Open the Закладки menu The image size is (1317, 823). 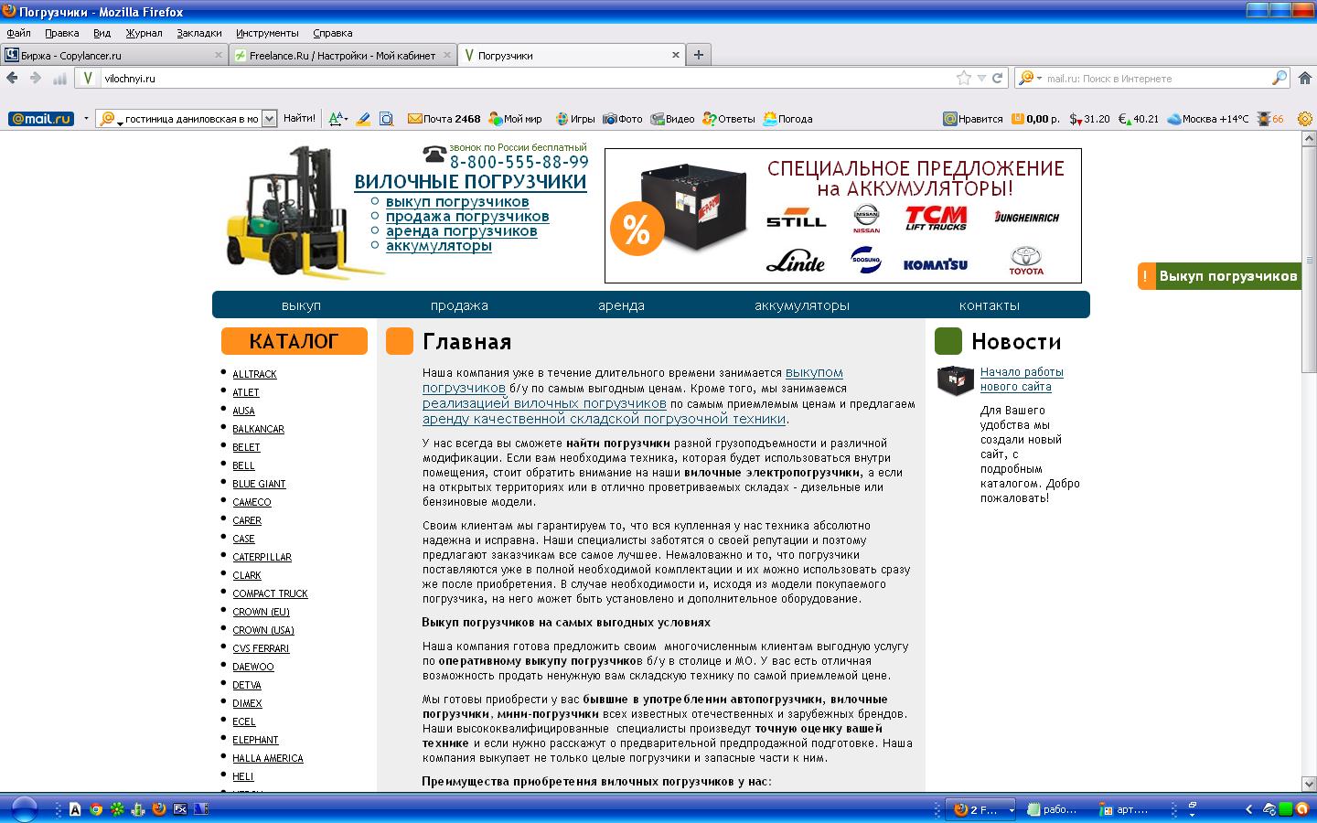(199, 33)
